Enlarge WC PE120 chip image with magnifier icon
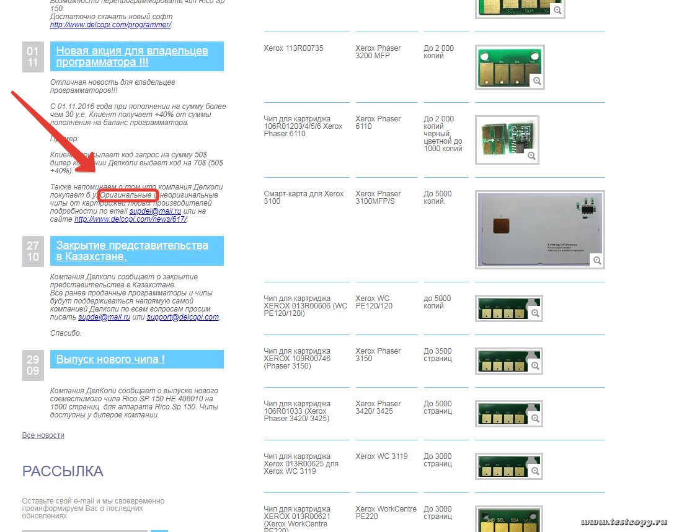Viewport: 674px width, 532px height. (535, 314)
